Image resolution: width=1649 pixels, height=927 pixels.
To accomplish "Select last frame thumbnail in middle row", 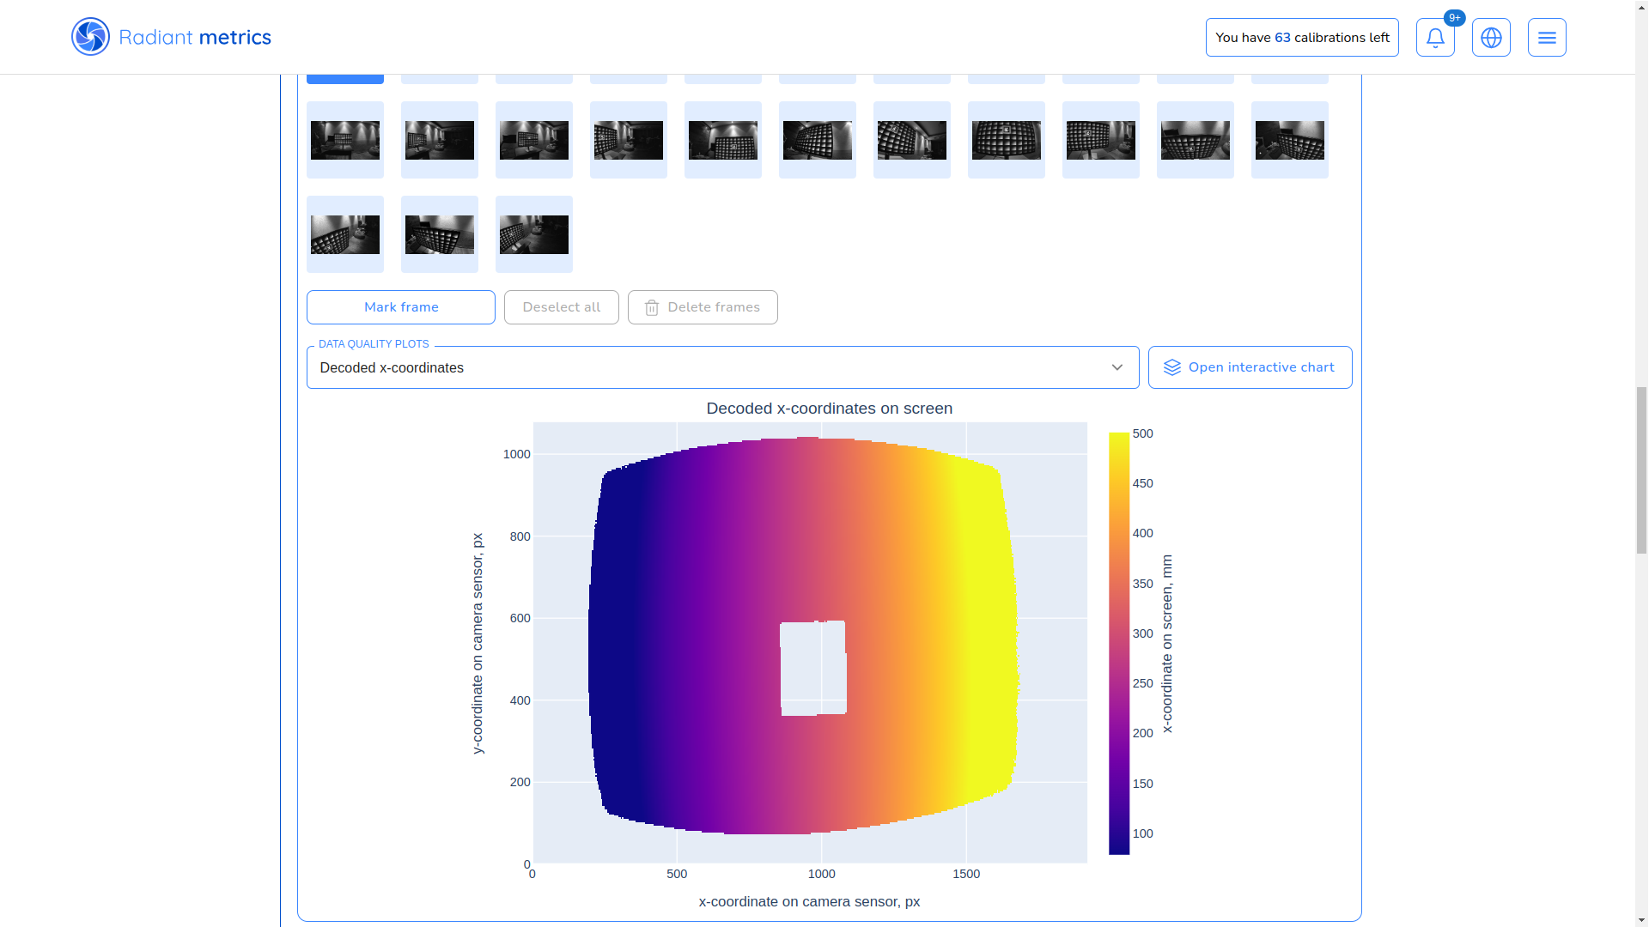I will pyautogui.click(x=1289, y=140).
